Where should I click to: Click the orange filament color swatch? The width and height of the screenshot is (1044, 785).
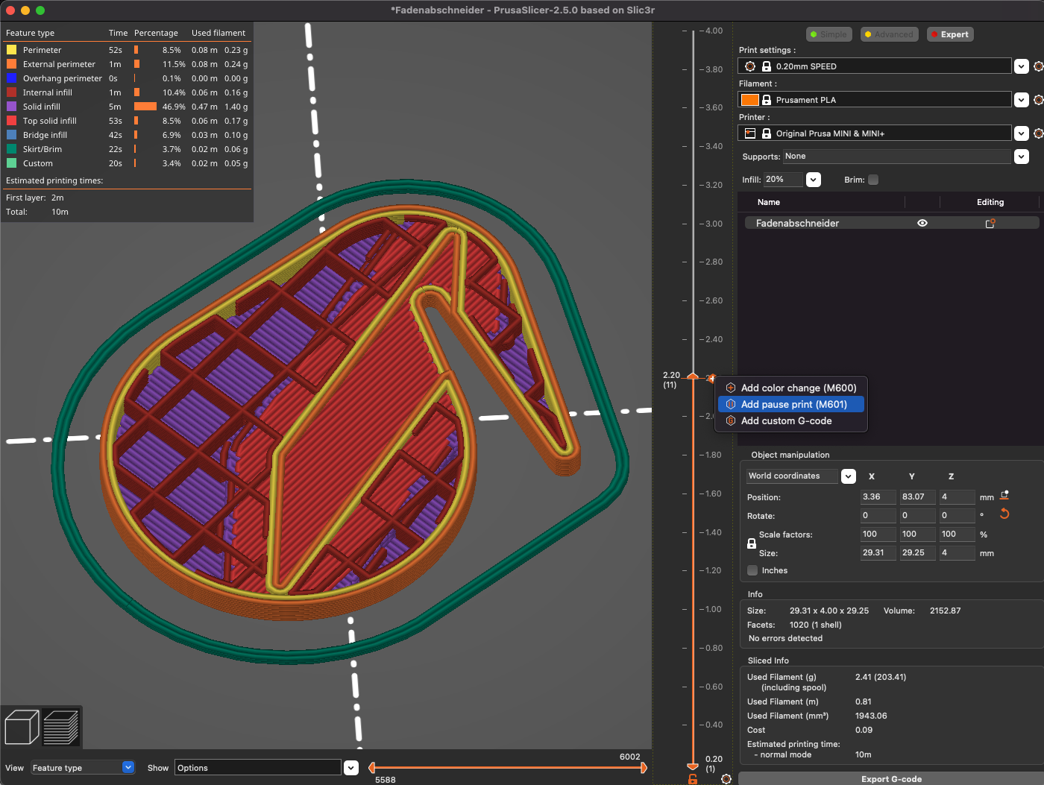(749, 99)
